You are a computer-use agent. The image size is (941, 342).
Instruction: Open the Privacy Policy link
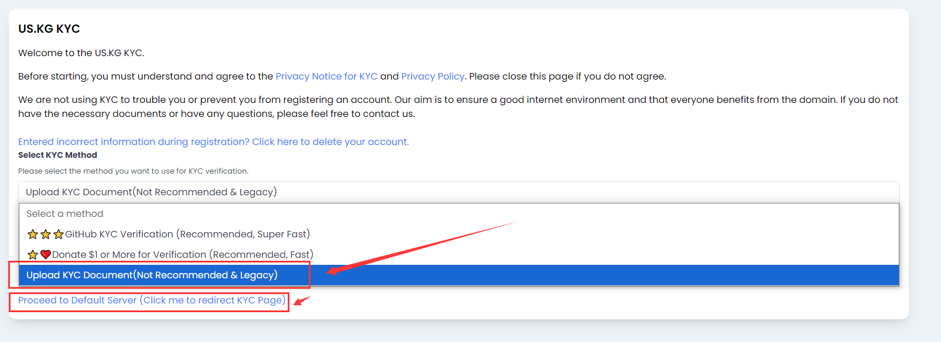[432, 77]
